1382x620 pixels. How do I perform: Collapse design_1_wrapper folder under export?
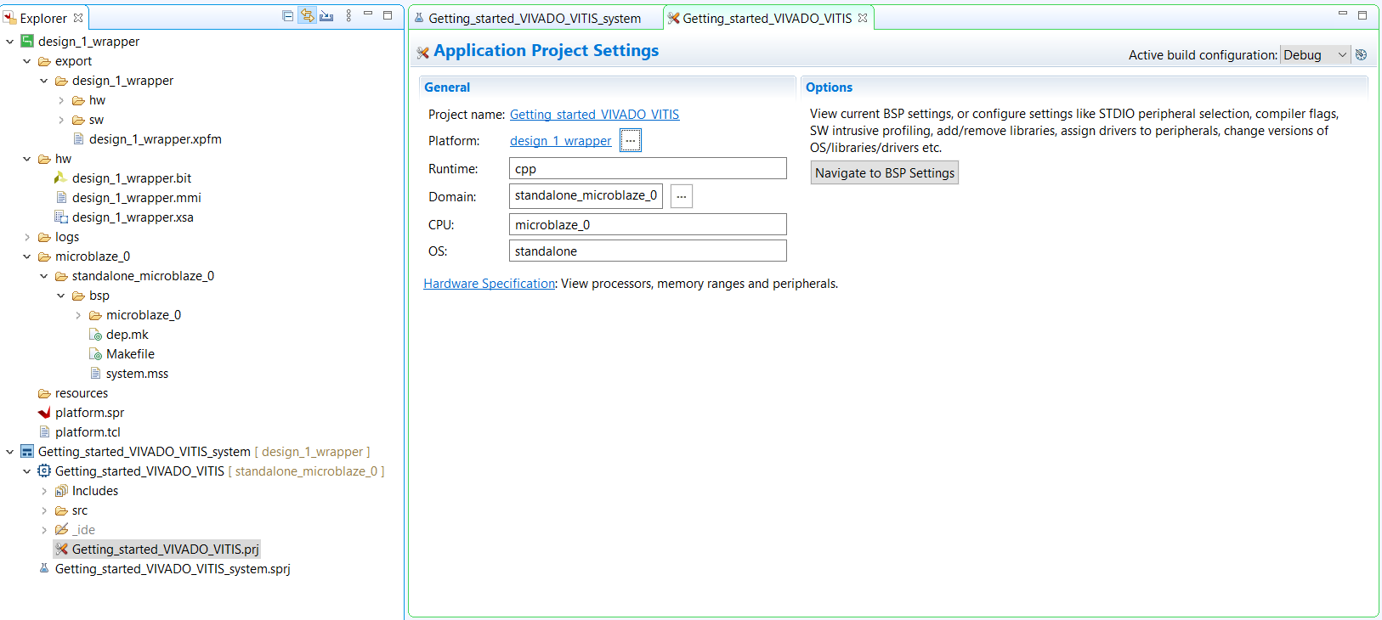43,81
